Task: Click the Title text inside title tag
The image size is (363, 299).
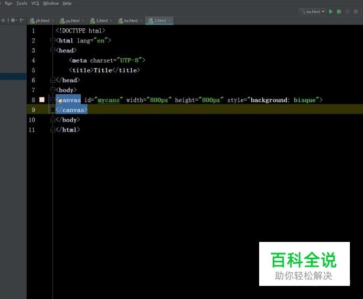Action: click(103, 70)
